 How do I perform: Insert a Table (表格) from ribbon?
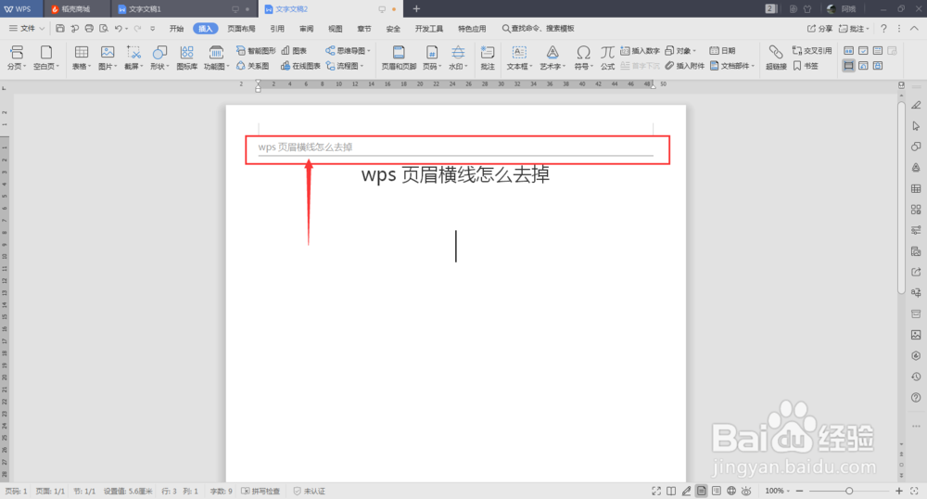click(81, 58)
